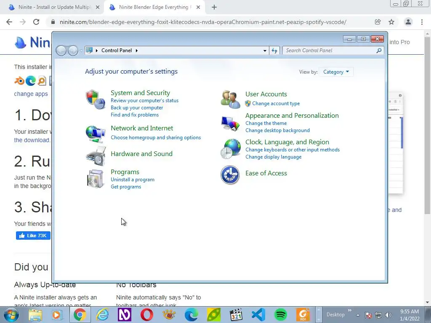Screen dimensions: 431x323
Task: Open the Chrome three-dot menu
Action: point(422,22)
